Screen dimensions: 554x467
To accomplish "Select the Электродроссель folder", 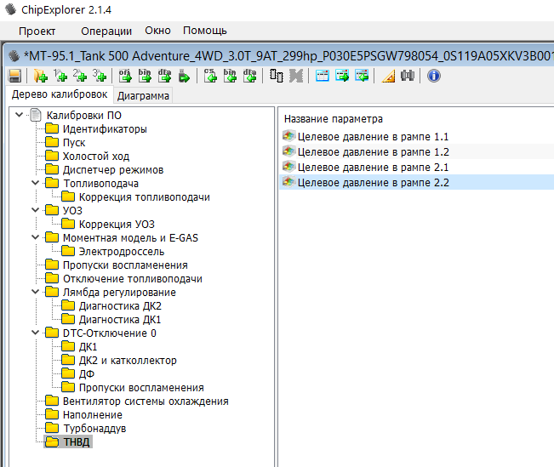I will pyautogui.click(x=121, y=252).
